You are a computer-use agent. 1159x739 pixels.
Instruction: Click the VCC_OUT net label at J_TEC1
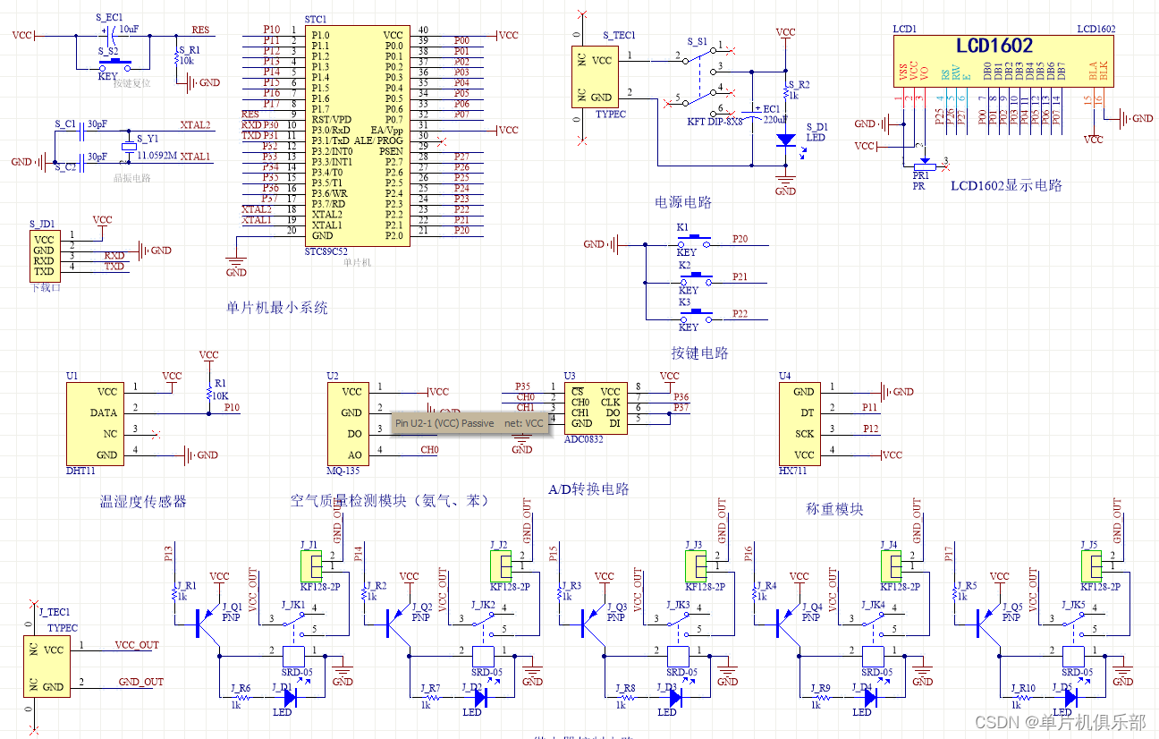click(x=137, y=644)
